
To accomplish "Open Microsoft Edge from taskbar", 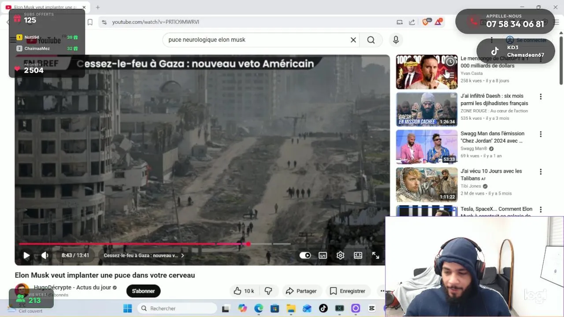I will point(259,308).
